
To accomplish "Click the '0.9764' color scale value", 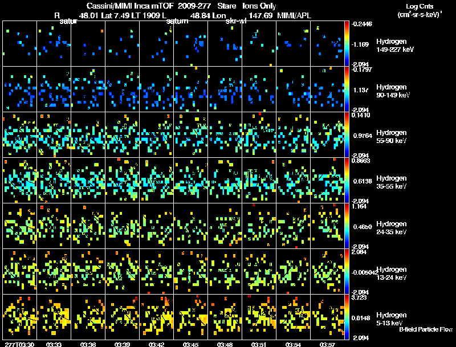I will 363,136.
